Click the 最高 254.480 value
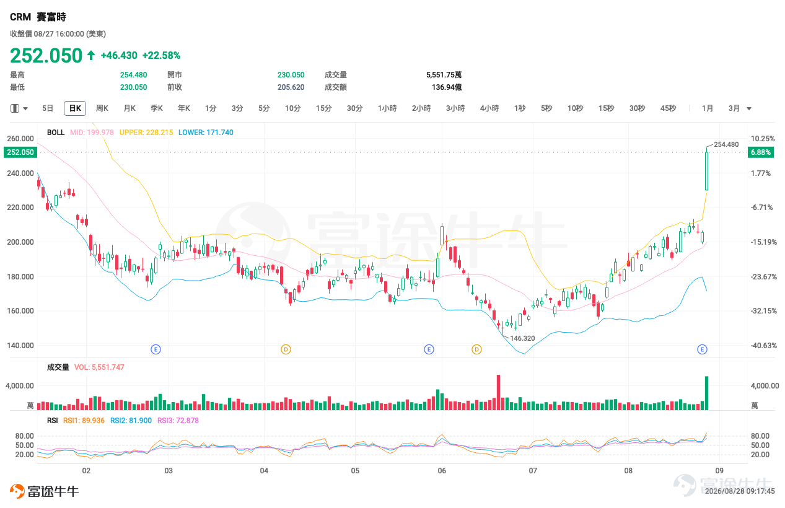Screen dimensions: 785x508 tap(133, 75)
